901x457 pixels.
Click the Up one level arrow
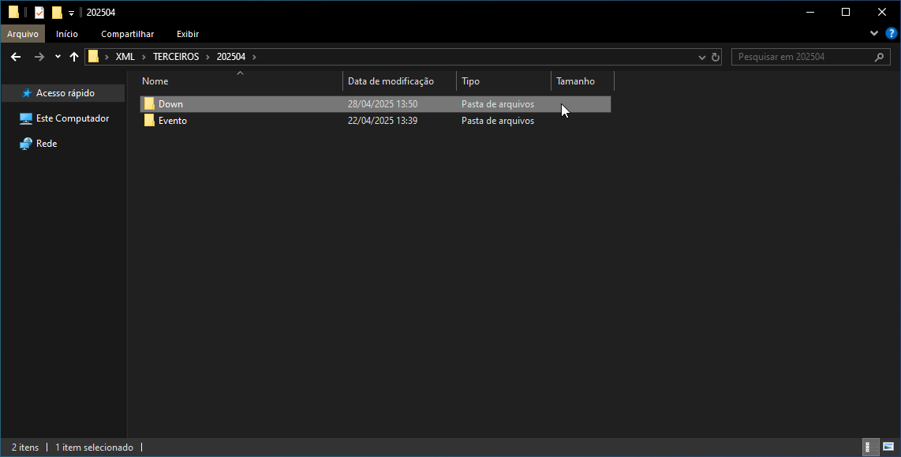74,57
